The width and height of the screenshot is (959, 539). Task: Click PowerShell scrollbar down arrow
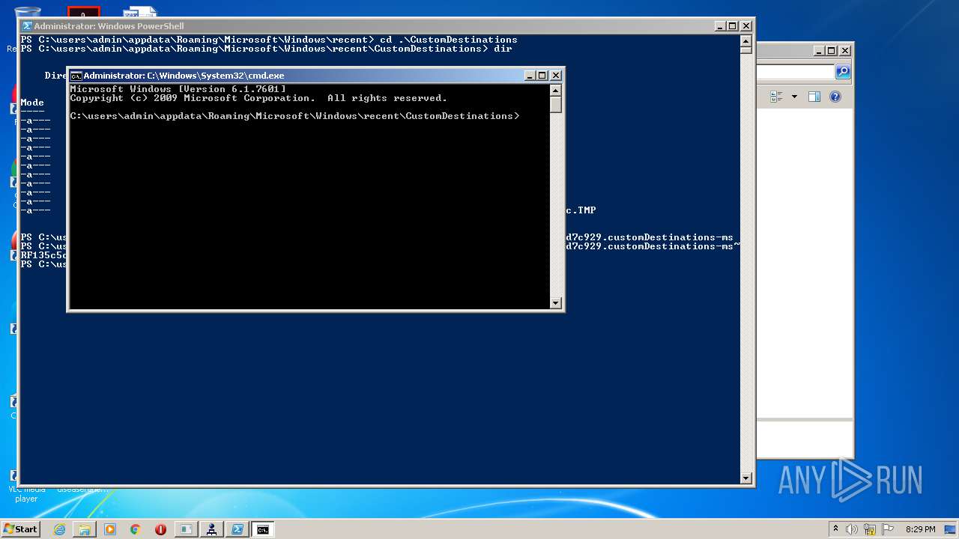tap(745, 478)
